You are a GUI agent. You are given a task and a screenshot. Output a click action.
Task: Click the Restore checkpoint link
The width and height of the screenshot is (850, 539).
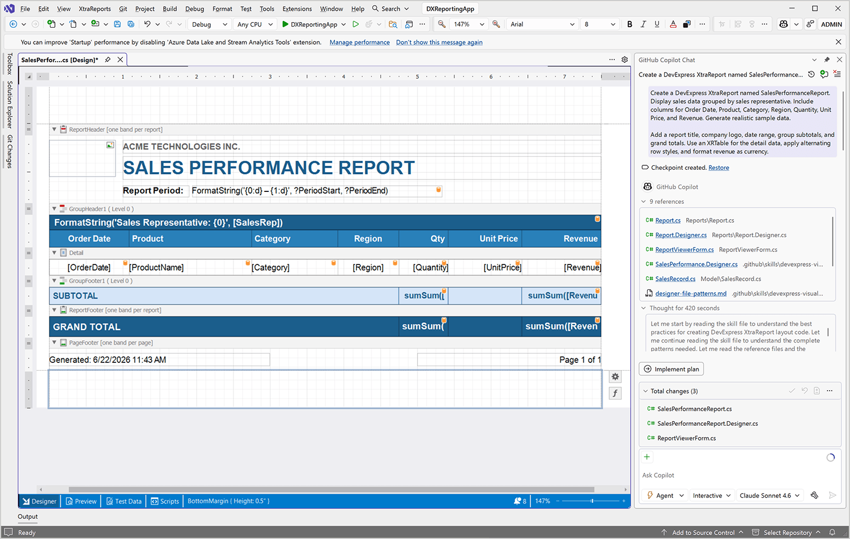click(x=719, y=168)
